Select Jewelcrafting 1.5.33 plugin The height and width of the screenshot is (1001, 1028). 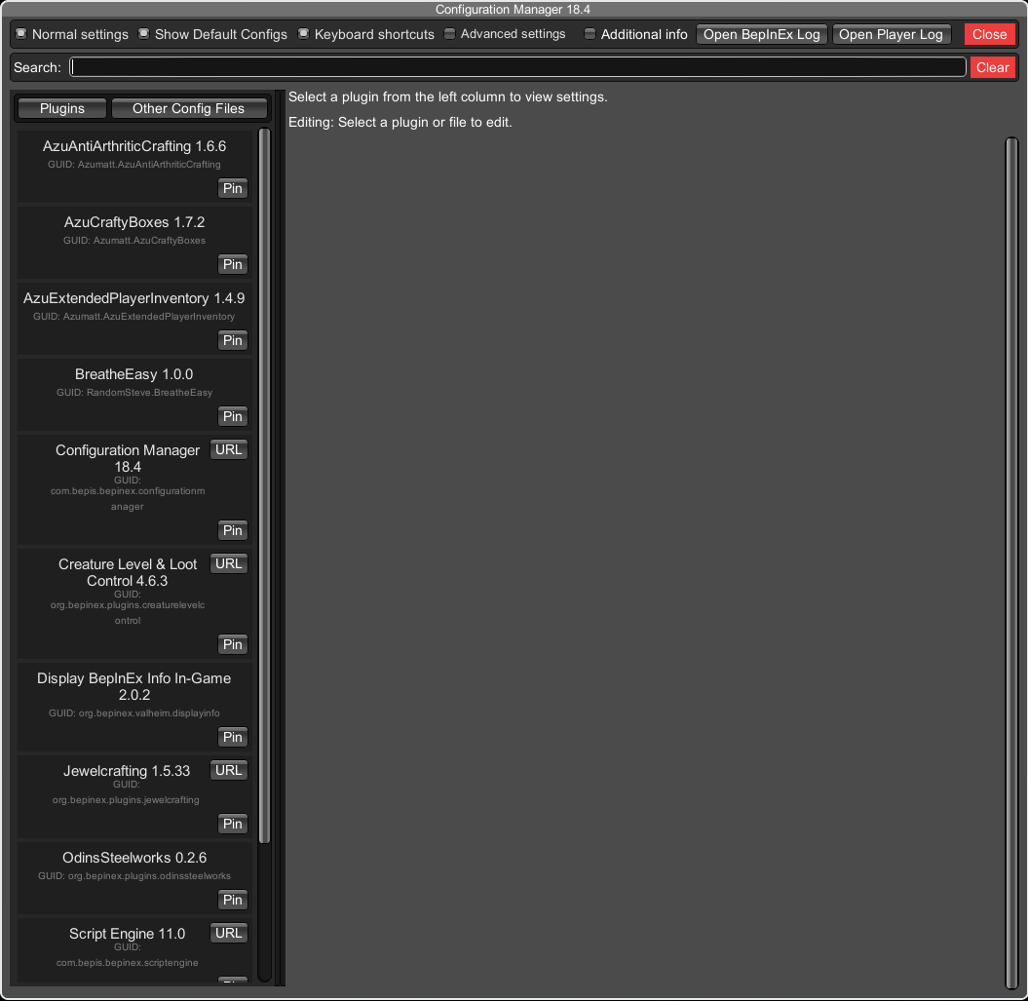(x=127, y=771)
